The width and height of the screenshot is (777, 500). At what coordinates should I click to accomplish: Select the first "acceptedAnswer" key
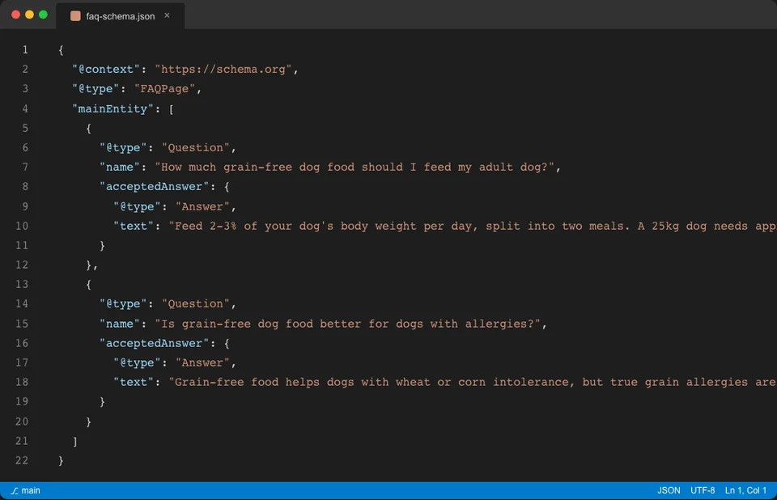[154, 186]
